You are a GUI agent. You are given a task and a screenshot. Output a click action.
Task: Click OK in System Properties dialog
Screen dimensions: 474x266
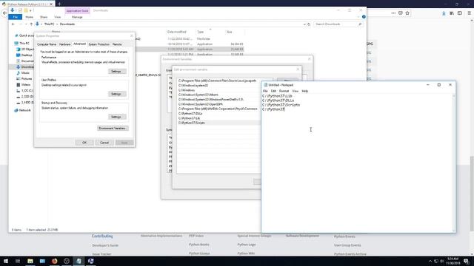click(84, 143)
